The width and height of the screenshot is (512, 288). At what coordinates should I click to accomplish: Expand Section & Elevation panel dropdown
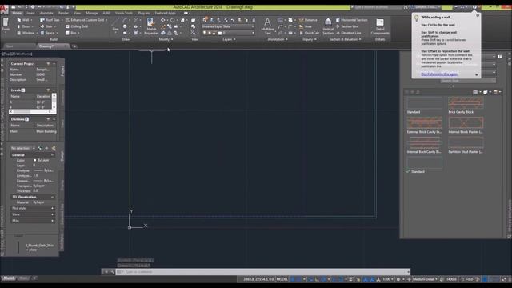(345, 39)
